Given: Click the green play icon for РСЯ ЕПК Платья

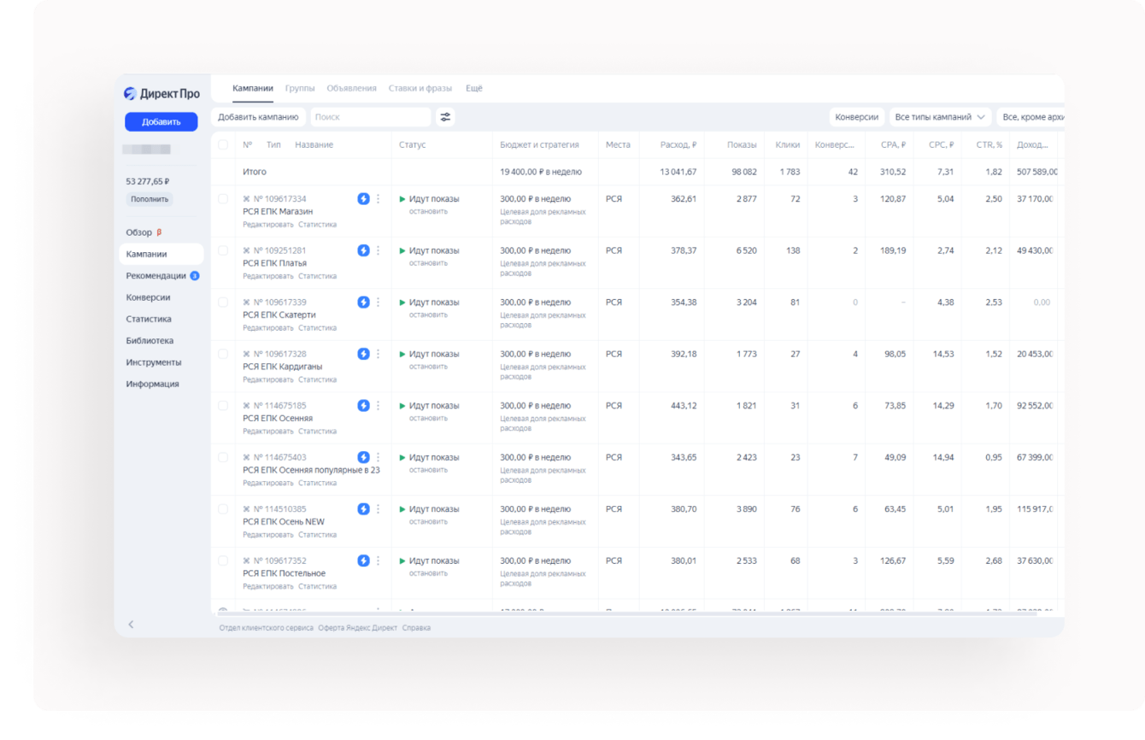Looking at the screenshot, I should (x=402, y=250).
